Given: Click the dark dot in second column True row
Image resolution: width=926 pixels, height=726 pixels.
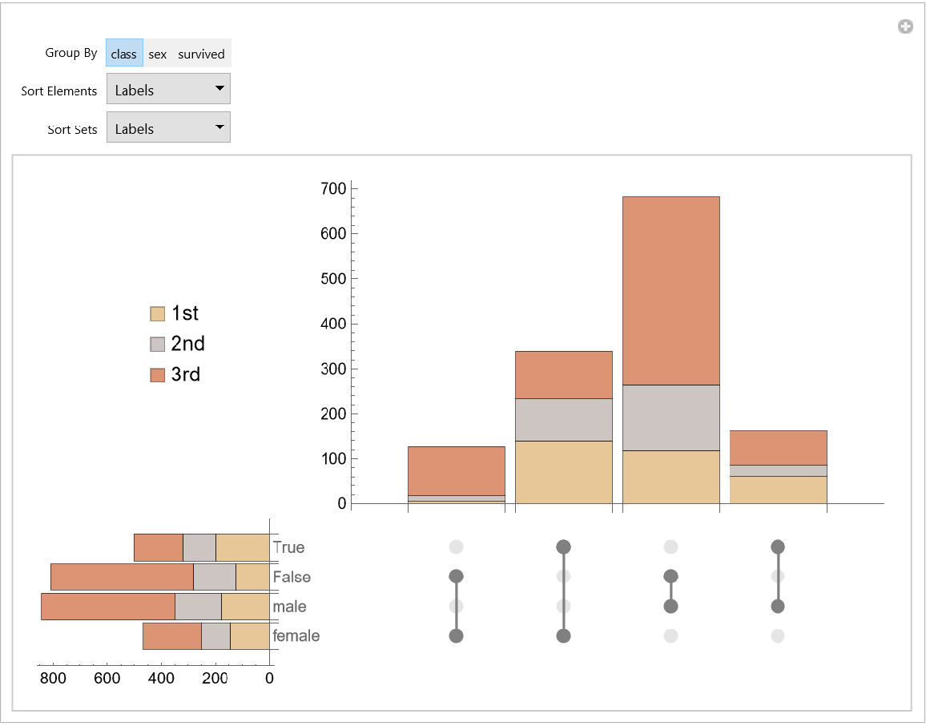Looking at the screenshot, I should 563,547.
